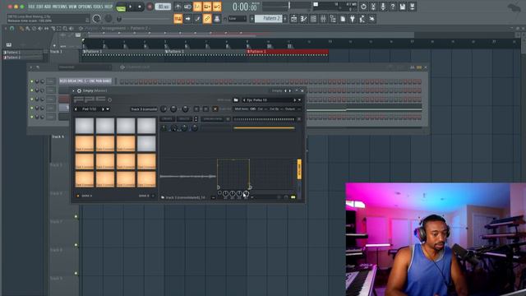This screenshot has height=296, width=526.
Task: Click the CREATE layer button in FPC
Action: [167, 119]
